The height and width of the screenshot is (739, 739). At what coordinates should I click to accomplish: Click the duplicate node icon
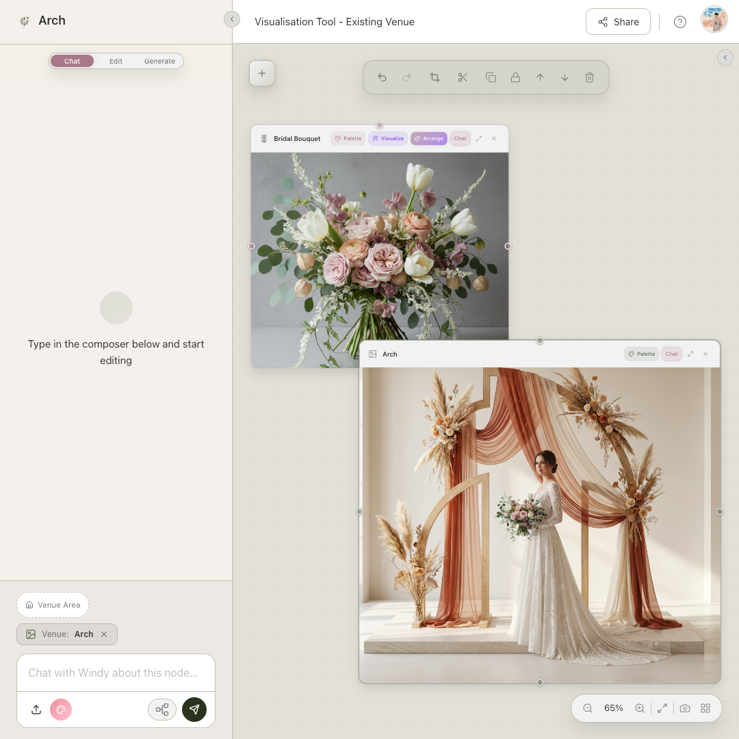[x=491, y=77]
